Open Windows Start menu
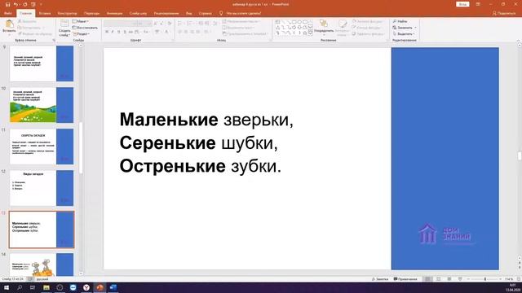 (x=7, y=287)
